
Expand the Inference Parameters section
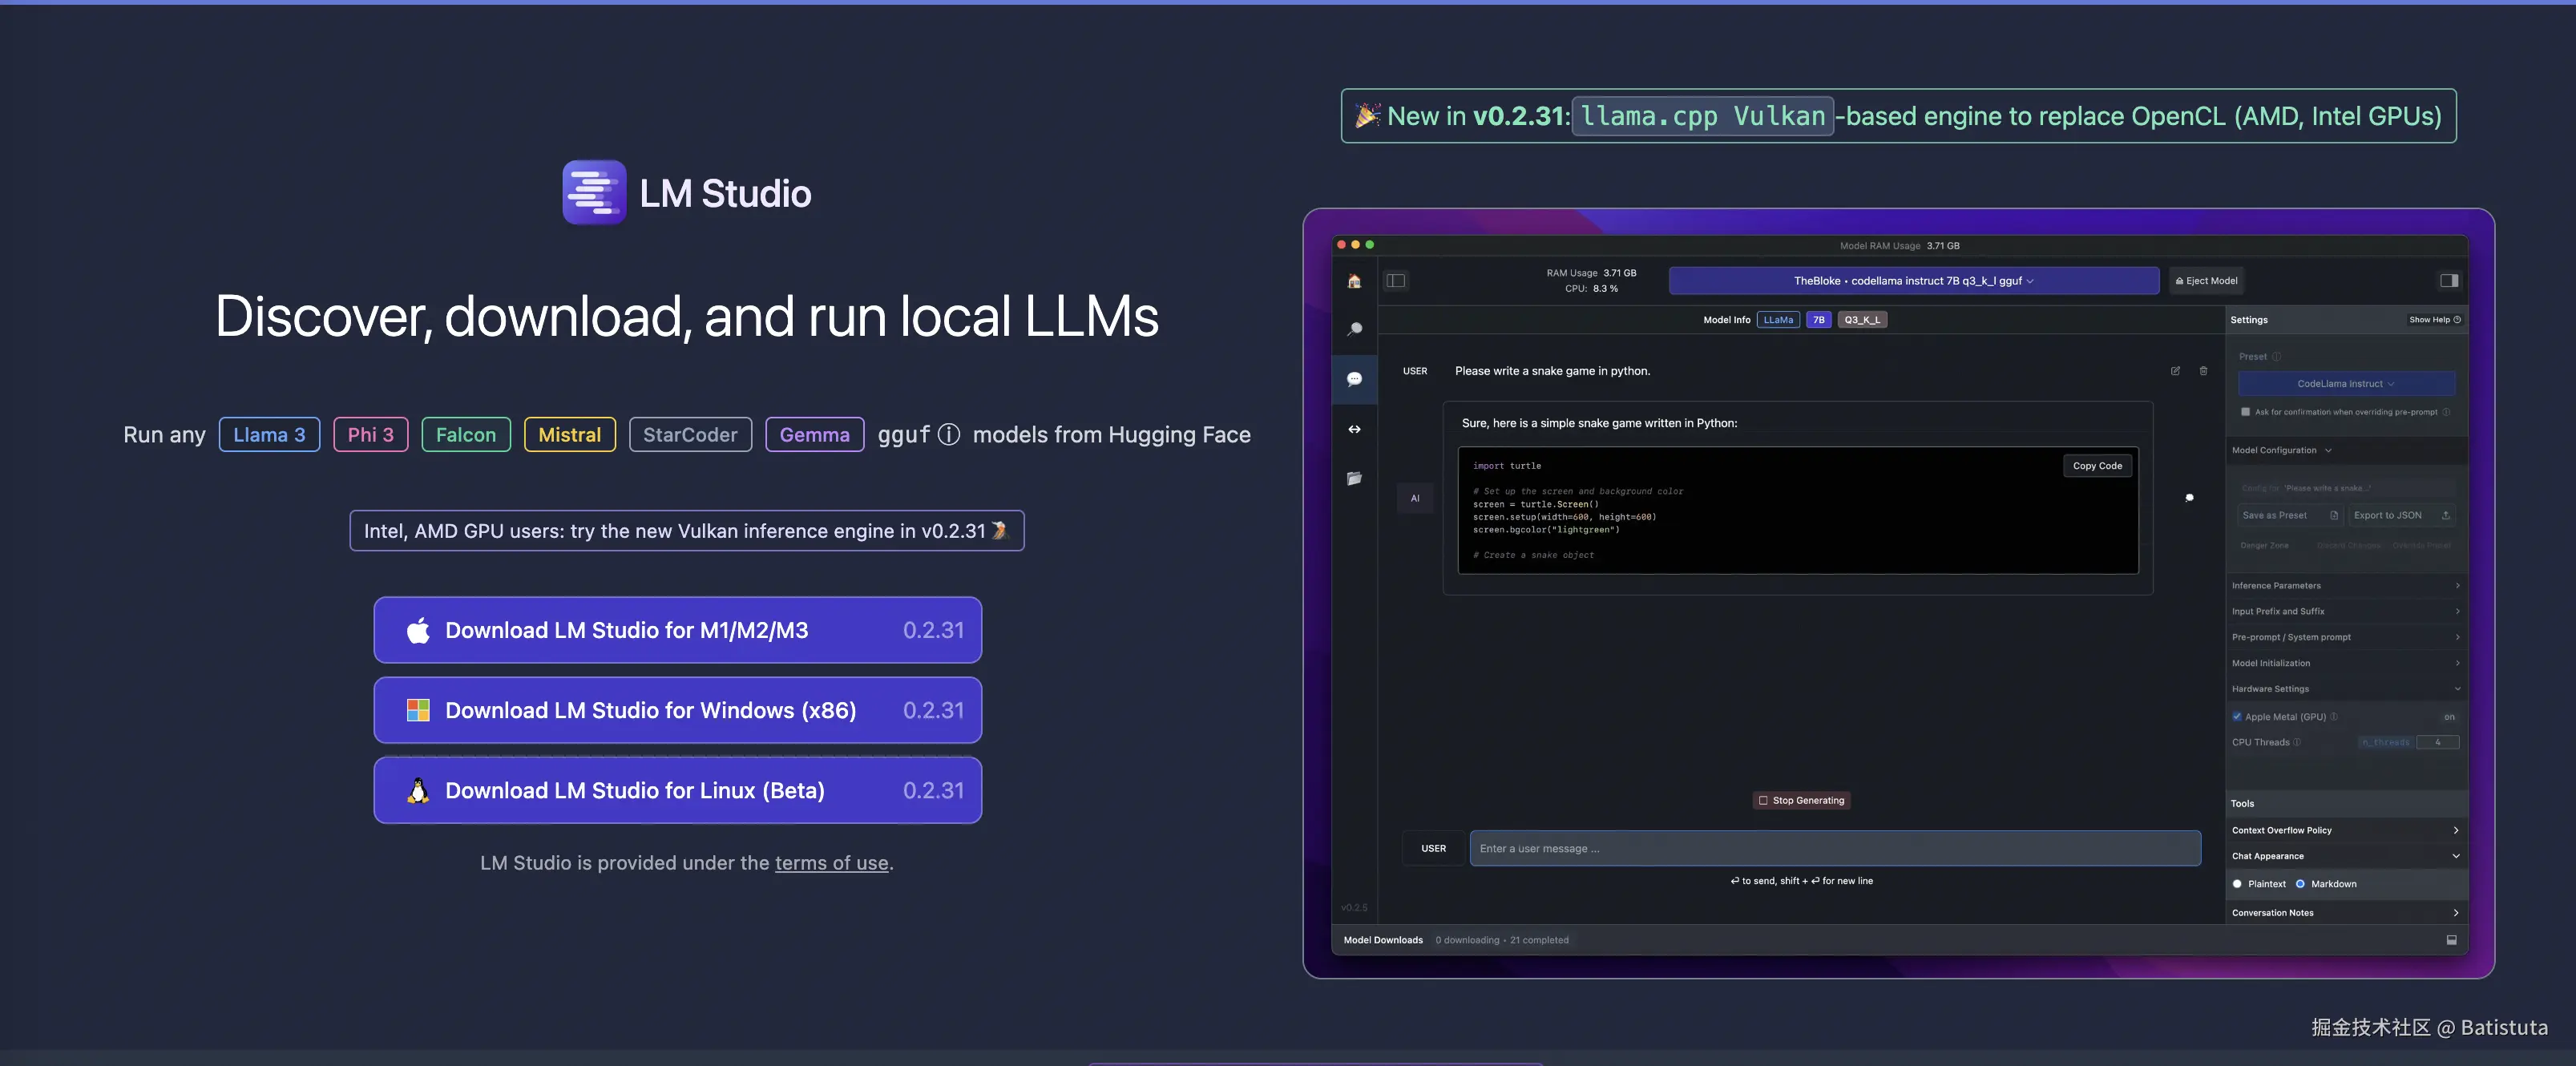click(2344, 586)
